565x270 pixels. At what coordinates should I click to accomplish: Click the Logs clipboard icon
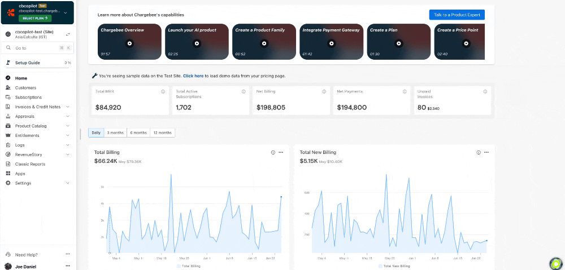(x=8, y=145)
